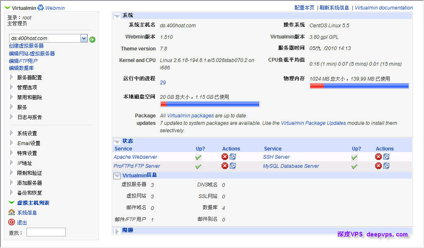Open the MySQL Database Server link
The width and height of the screenshot is (424, 248).
(x=291, y=166)
